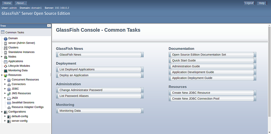Collapse the Configurations tree node
The height and width of the screenshot is (134, 271).
tap(2, 112)
